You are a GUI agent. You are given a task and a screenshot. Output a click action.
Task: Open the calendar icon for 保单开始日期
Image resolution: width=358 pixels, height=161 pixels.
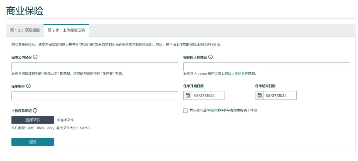click(x=188, y=96)
